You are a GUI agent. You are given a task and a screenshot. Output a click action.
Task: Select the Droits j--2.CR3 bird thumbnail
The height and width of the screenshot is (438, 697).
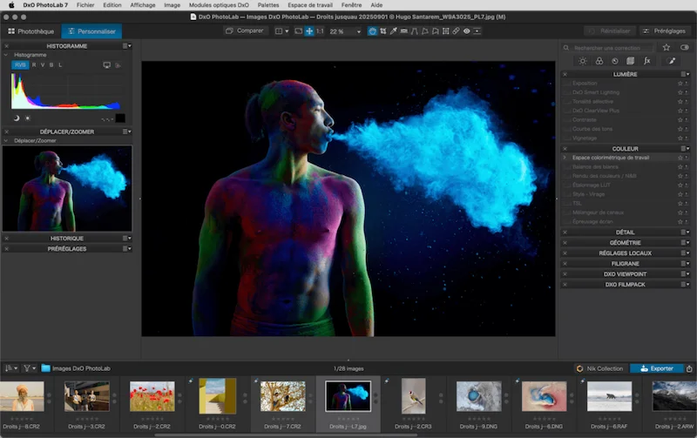click(x=413, y=395)
